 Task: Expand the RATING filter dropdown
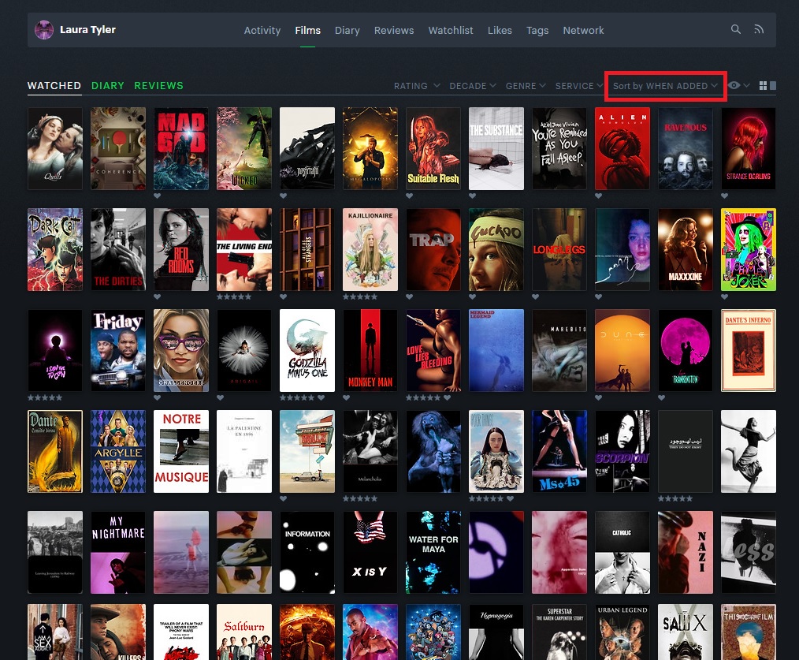click(x=417, y=86)
